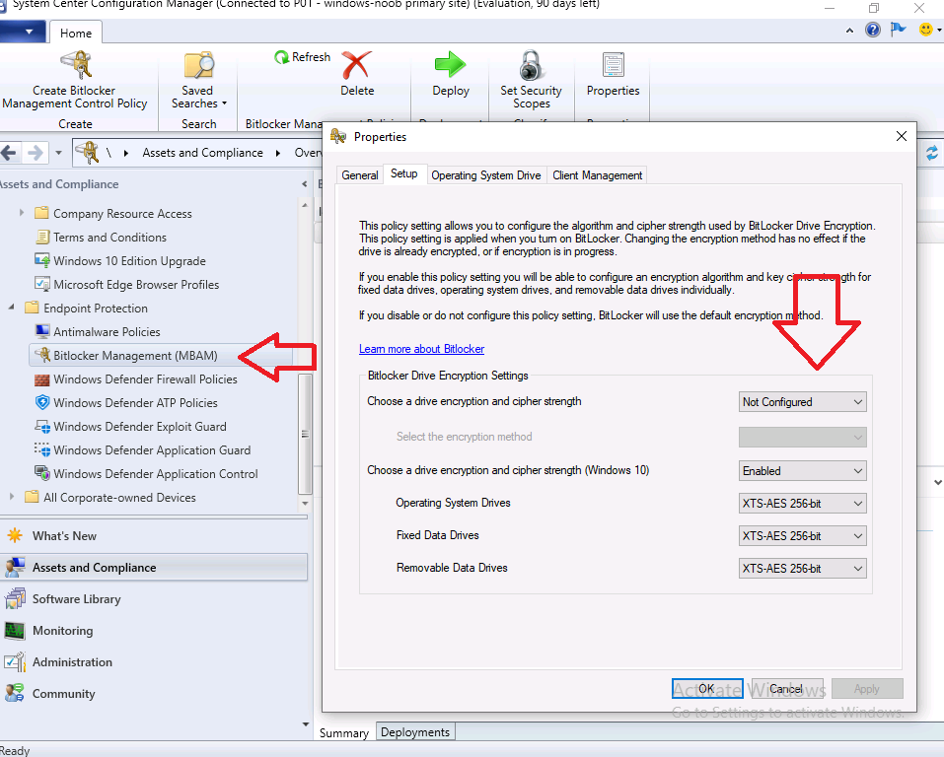Open navigation history dropdown arrow
Screen dimensions: 944x757
point(58,153)
